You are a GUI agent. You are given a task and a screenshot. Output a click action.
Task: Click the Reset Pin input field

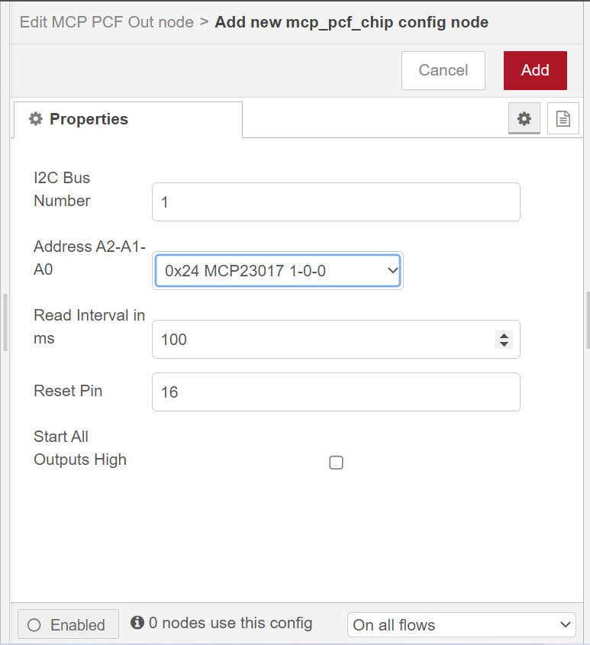(336, 392)
